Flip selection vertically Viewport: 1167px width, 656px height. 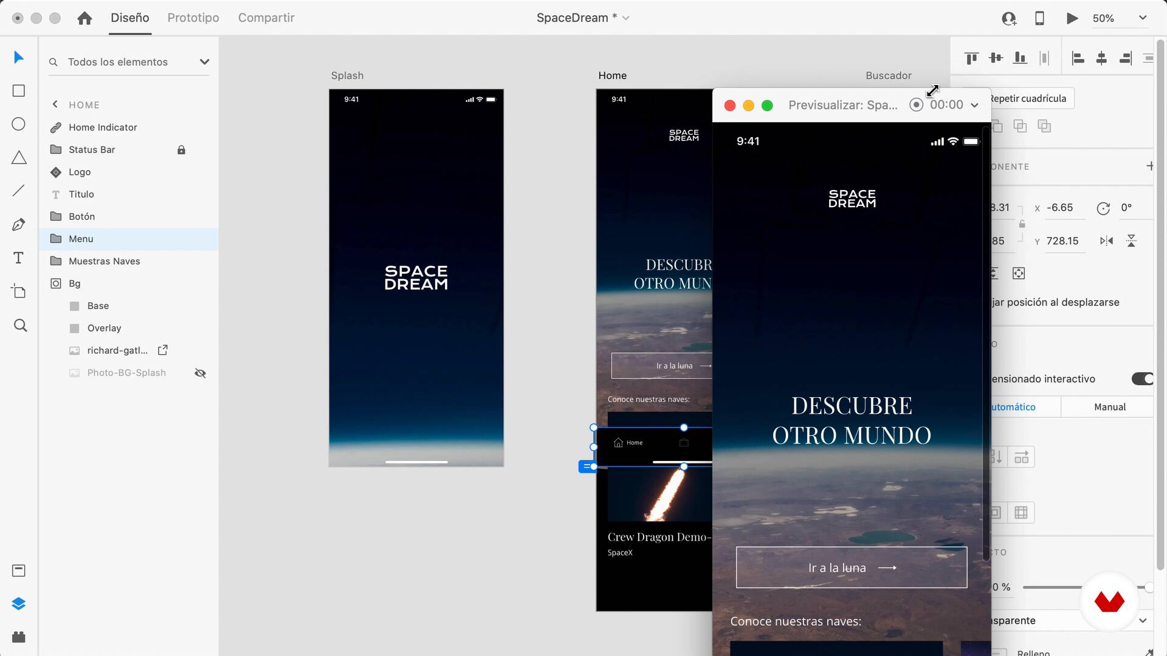1131,241
